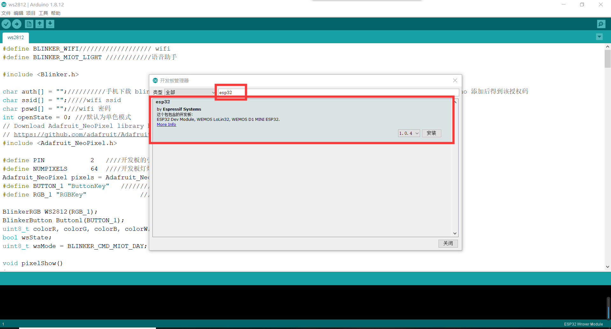Click the esp32 package title in results
The width and height of the screenshot is (611, 329).
pyautogui.click(x=163, y=102)
